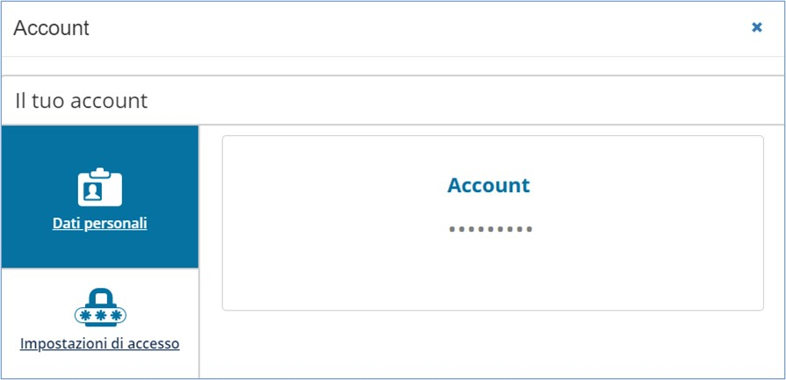
Task: Click the Account title of the dialog
Action: 51,28
